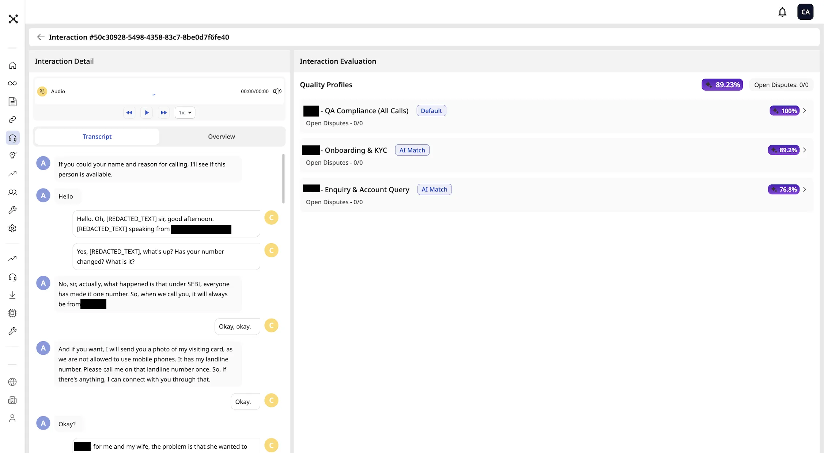824x453 pixels.
Task: Select the highlighted headset sidebar icon
Action: (x=13, y=138)
